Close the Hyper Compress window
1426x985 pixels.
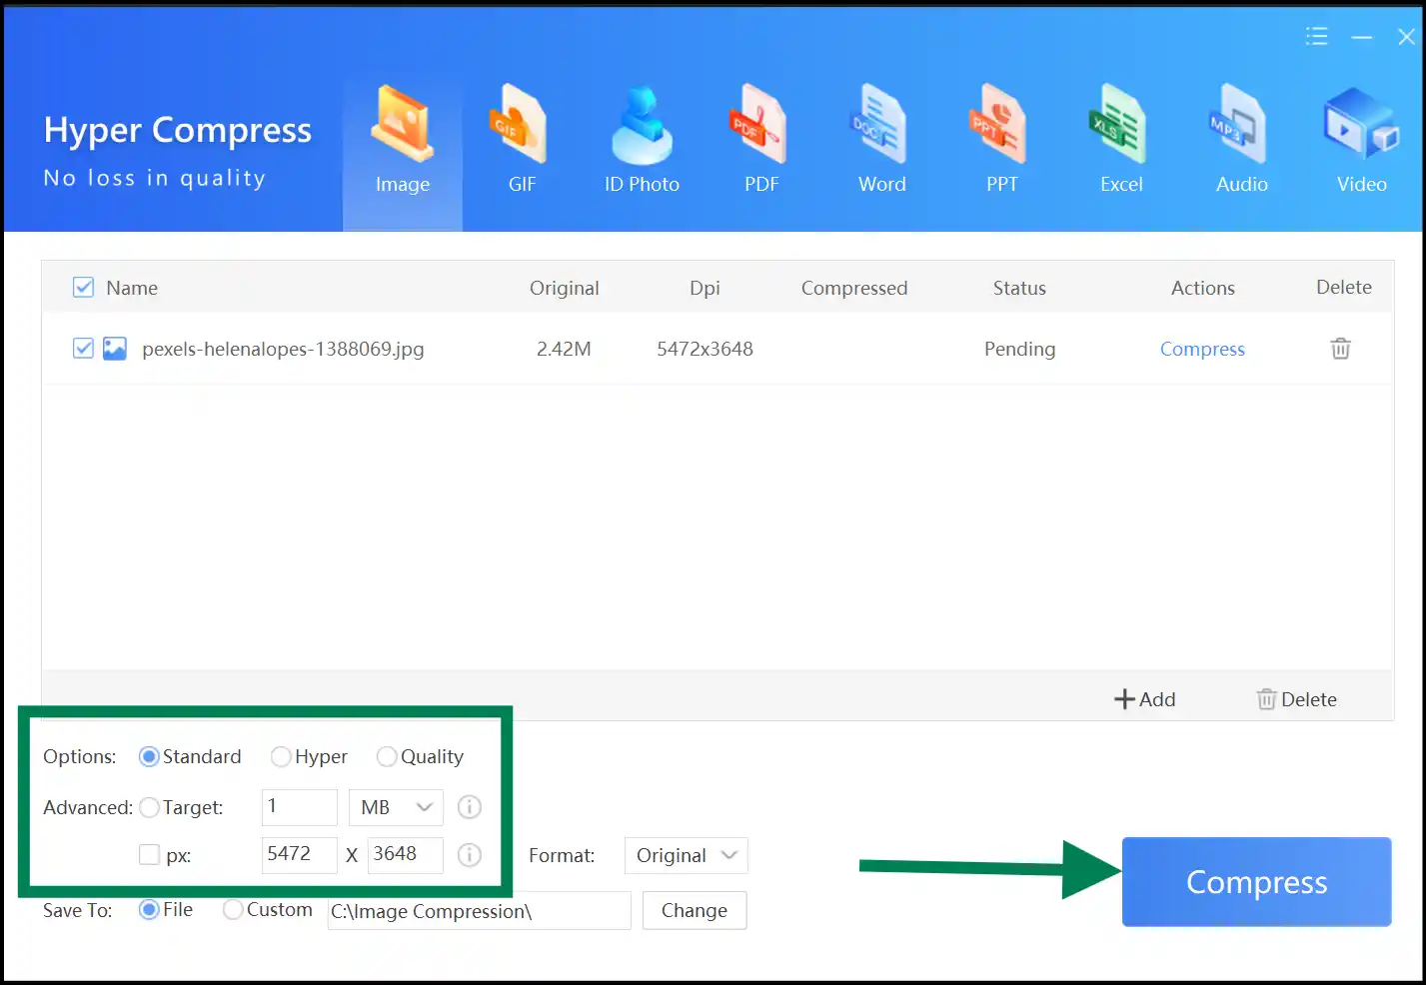1406,37
